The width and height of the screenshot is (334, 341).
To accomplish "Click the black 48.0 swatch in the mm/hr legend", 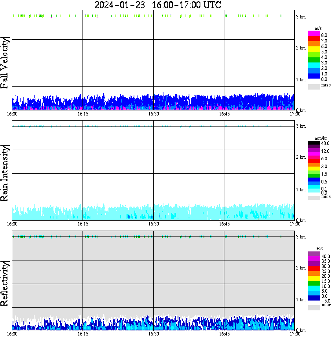I will click(314, 143).
